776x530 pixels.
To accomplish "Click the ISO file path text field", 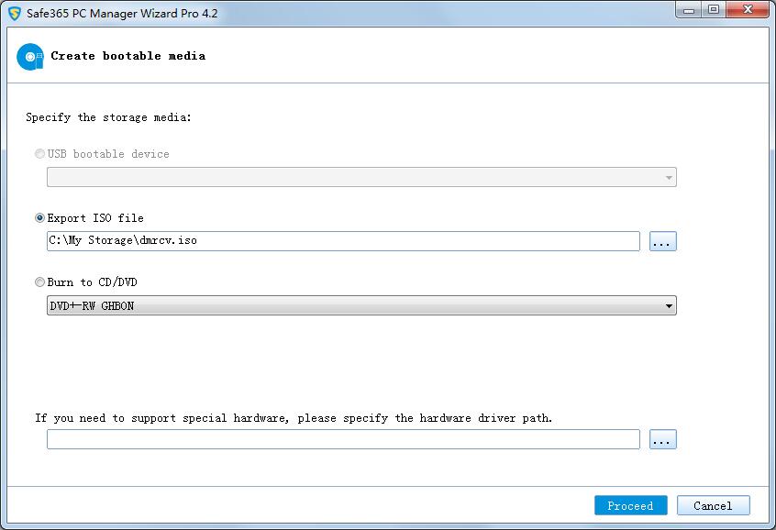I will coord(343,241).
